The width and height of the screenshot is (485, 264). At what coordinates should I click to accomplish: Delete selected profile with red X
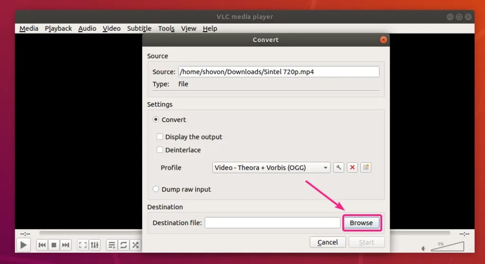pyautogui.click(x=352, y=167)
